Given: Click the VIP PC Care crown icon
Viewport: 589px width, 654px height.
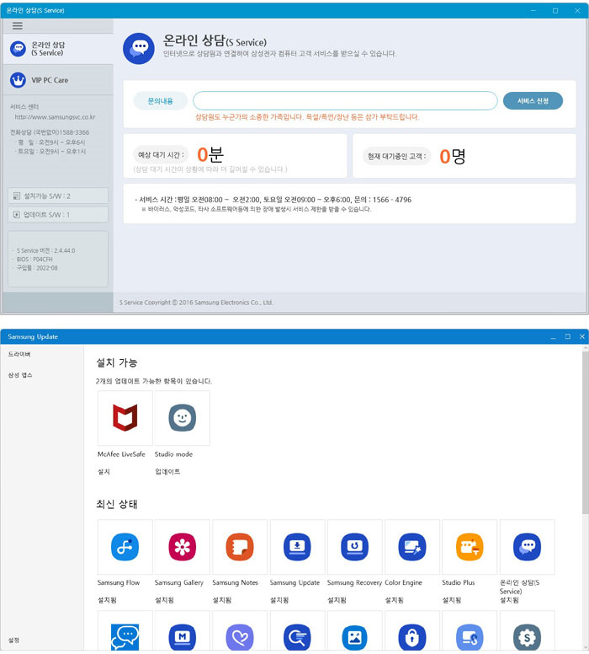Looking at the screenshot, I should click(18, 80).
